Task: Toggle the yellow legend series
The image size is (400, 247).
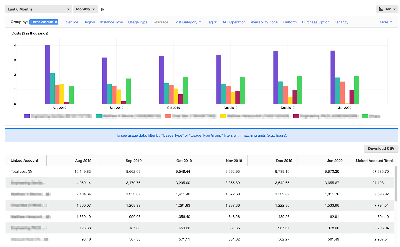Action: [x=223, y=116]
